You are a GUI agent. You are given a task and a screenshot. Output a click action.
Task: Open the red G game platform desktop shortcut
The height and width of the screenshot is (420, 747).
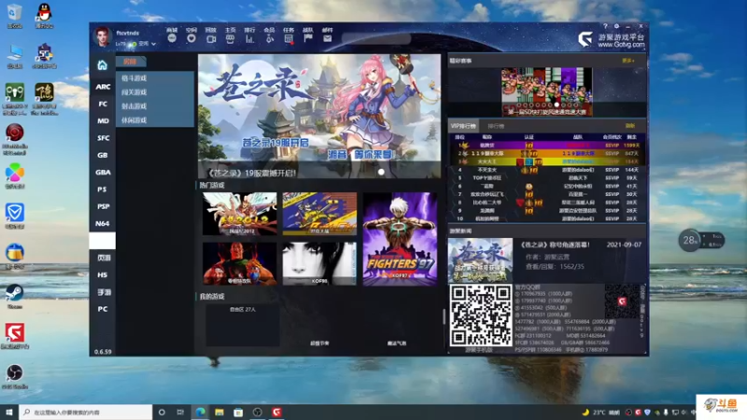(x=15, y=336)
